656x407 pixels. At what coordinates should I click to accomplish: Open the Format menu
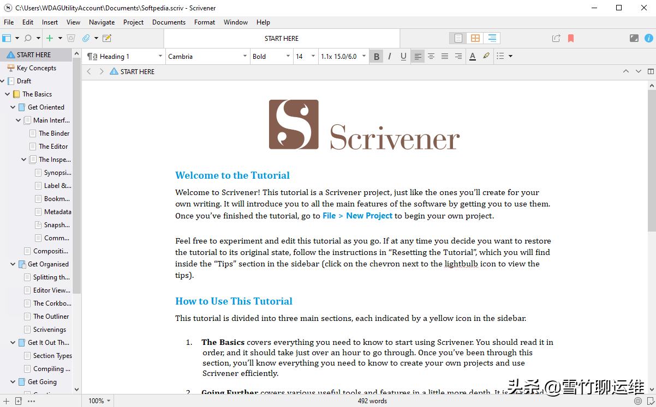tap(205, 22)
